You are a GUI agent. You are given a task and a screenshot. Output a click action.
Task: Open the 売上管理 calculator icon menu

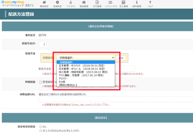123,4
